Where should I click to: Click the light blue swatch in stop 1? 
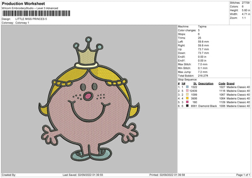(187, 87)
